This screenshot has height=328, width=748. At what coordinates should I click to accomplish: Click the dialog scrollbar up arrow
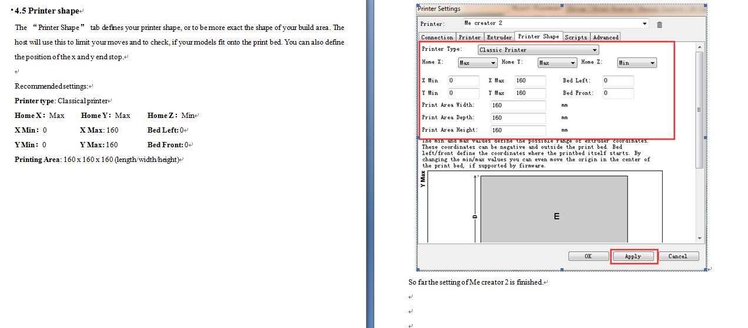click(x=699, y=46)
